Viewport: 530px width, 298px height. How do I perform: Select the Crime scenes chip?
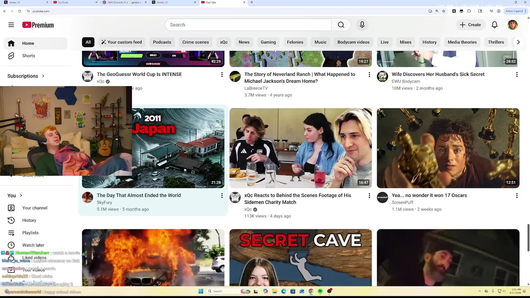click(195, 42)
